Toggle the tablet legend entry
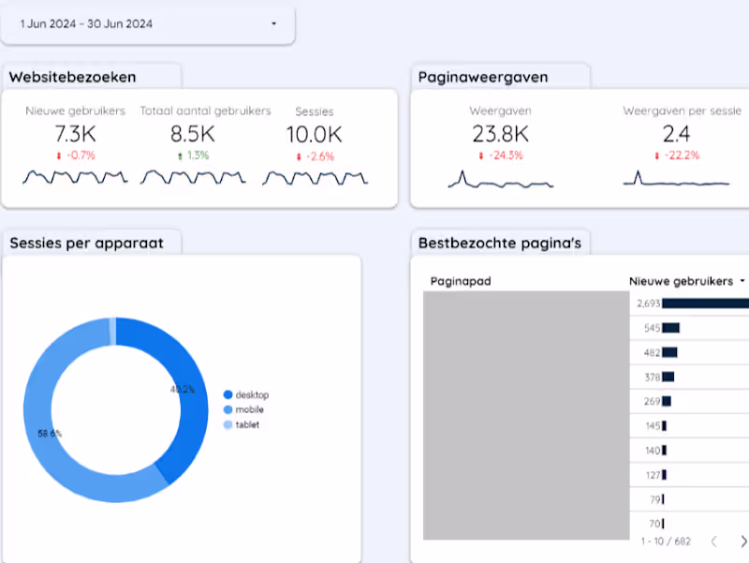The height and width of the screenshot is (563, 749). click(242, 424)
